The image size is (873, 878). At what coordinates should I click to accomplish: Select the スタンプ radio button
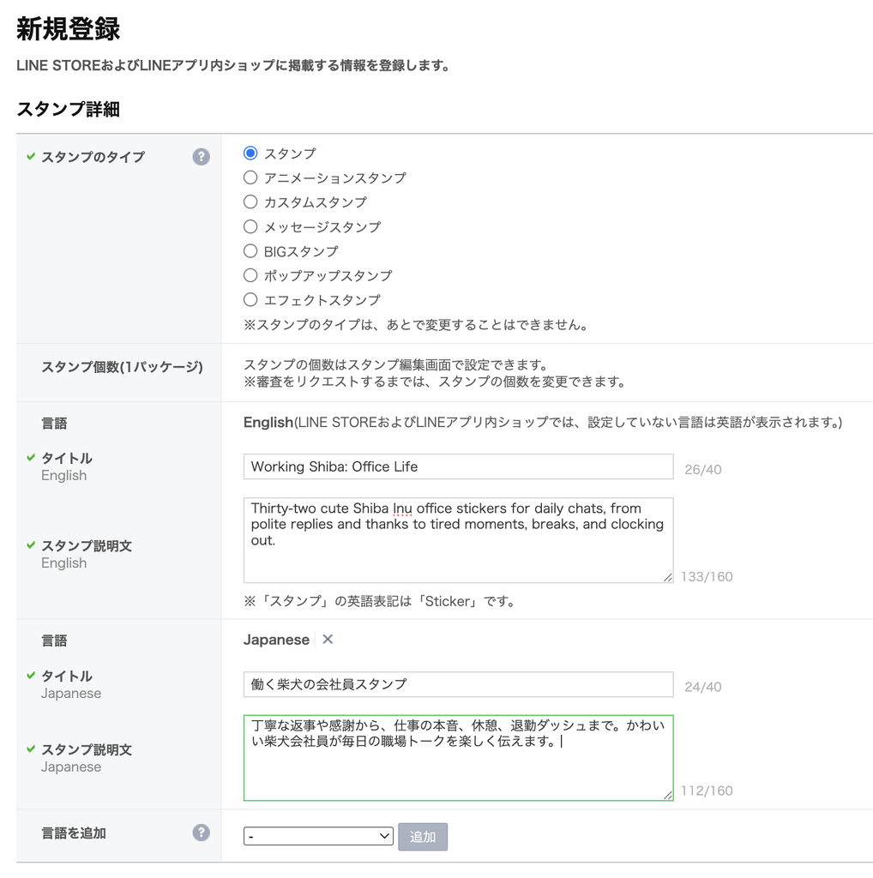tap(250, 153)
